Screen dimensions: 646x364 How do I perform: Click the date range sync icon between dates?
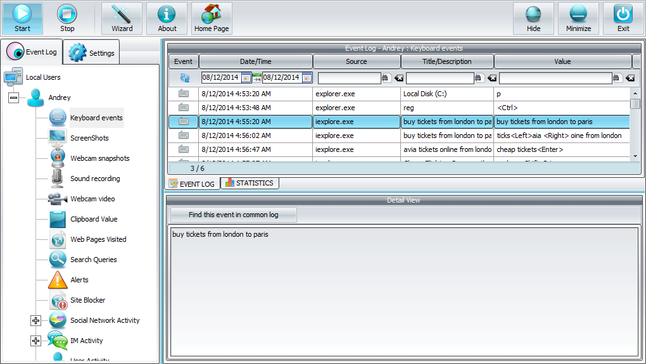256,77
